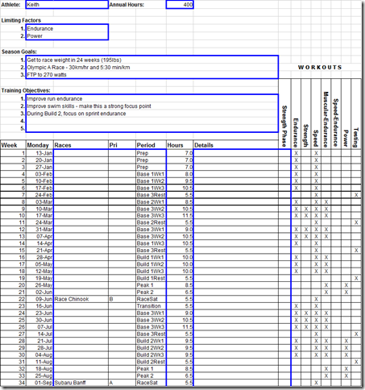Select the 'Base 1Wk3' period in week 6

click(151, 188)
